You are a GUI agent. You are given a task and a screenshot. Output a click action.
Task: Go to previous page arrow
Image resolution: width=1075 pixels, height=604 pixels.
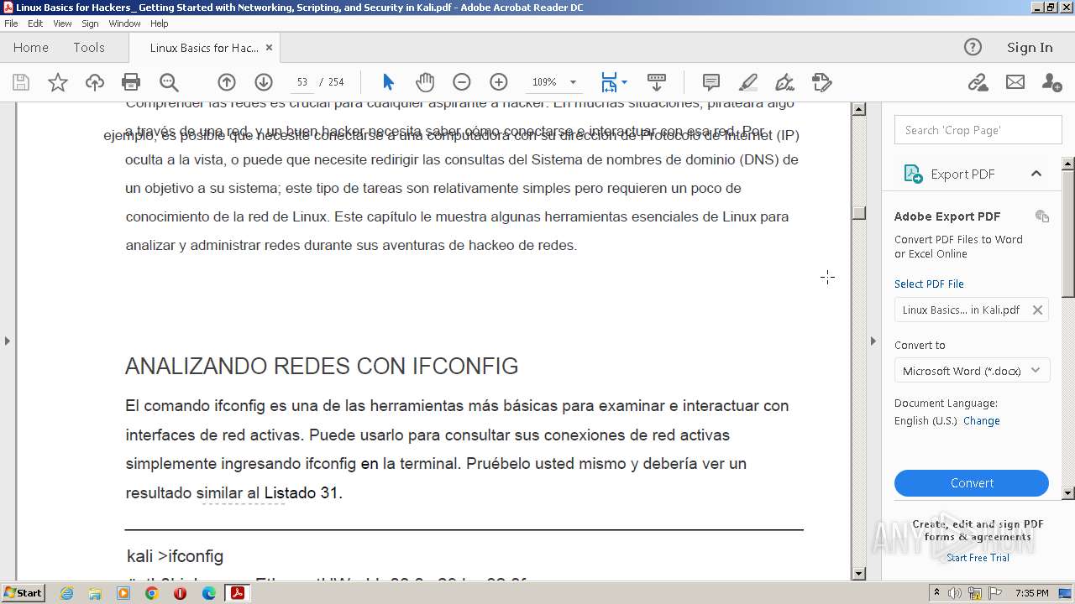[x=227, y=82]
